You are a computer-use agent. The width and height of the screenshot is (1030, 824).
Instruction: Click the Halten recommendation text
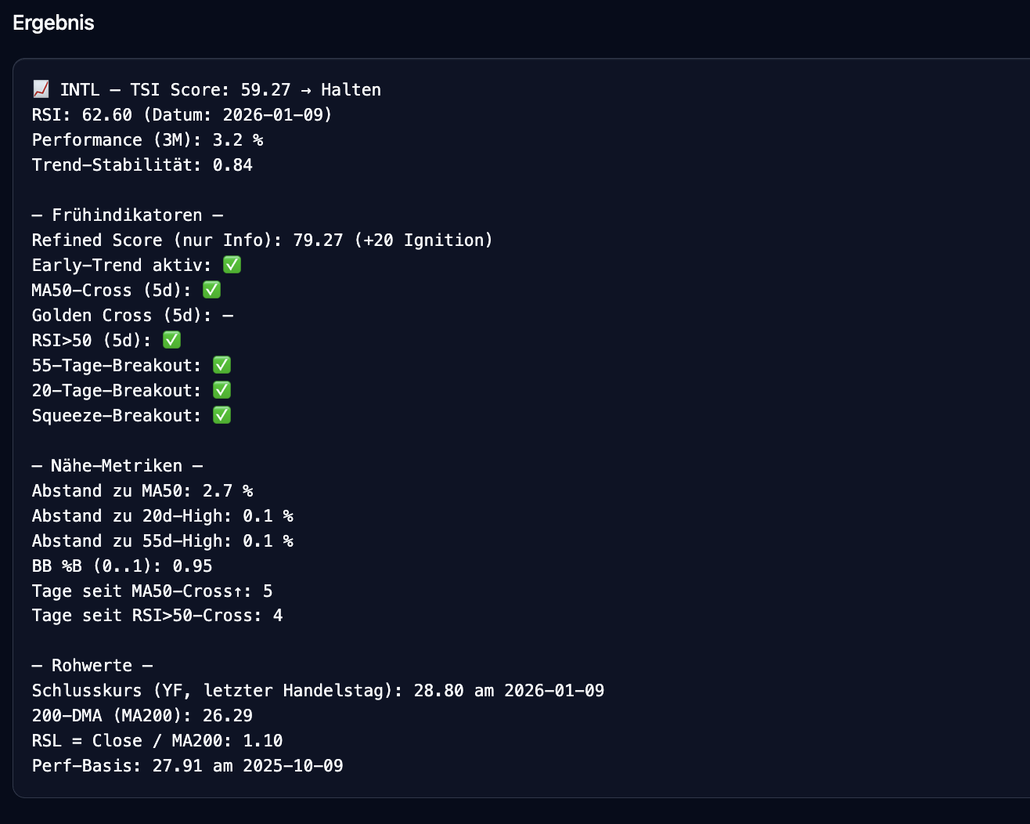[351, 89]
